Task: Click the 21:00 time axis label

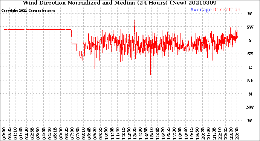Action: point(209,133)
